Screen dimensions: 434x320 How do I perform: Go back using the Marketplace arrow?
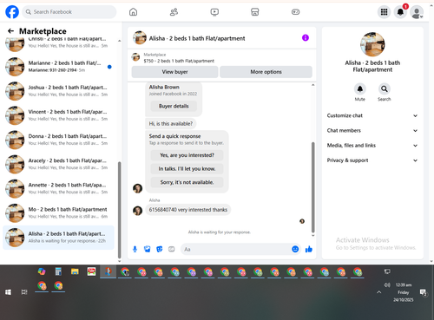pos(10,31)
